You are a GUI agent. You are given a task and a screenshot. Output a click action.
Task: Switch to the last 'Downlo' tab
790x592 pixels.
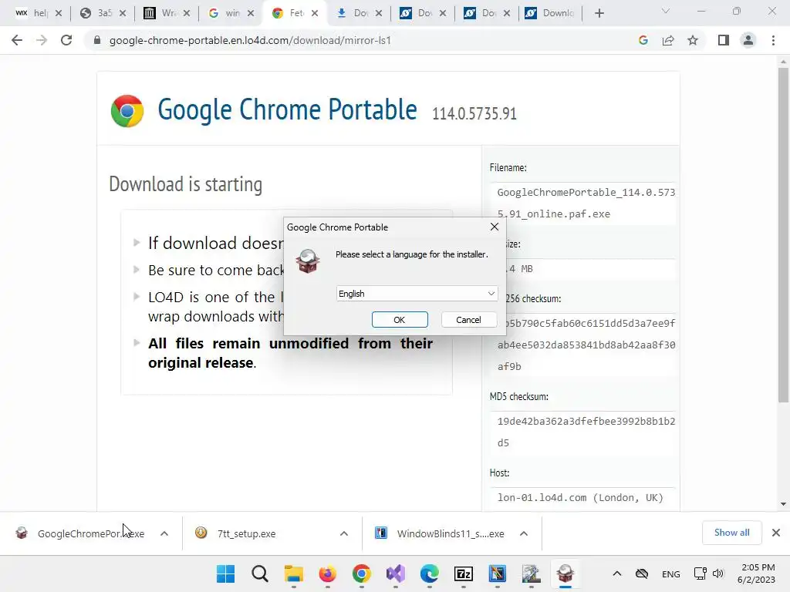[551, 13]
